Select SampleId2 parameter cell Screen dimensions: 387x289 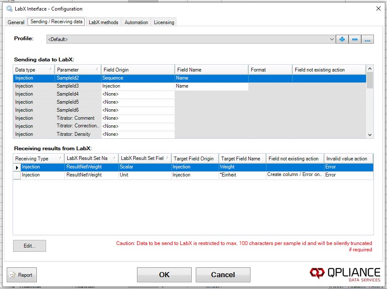[78, 78]
